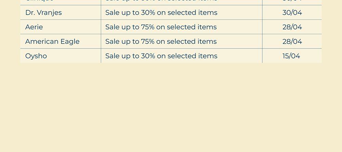The image size is (342, 152).
Task: Click the cut-off date in the top row
Action: (x=292, y=1)
